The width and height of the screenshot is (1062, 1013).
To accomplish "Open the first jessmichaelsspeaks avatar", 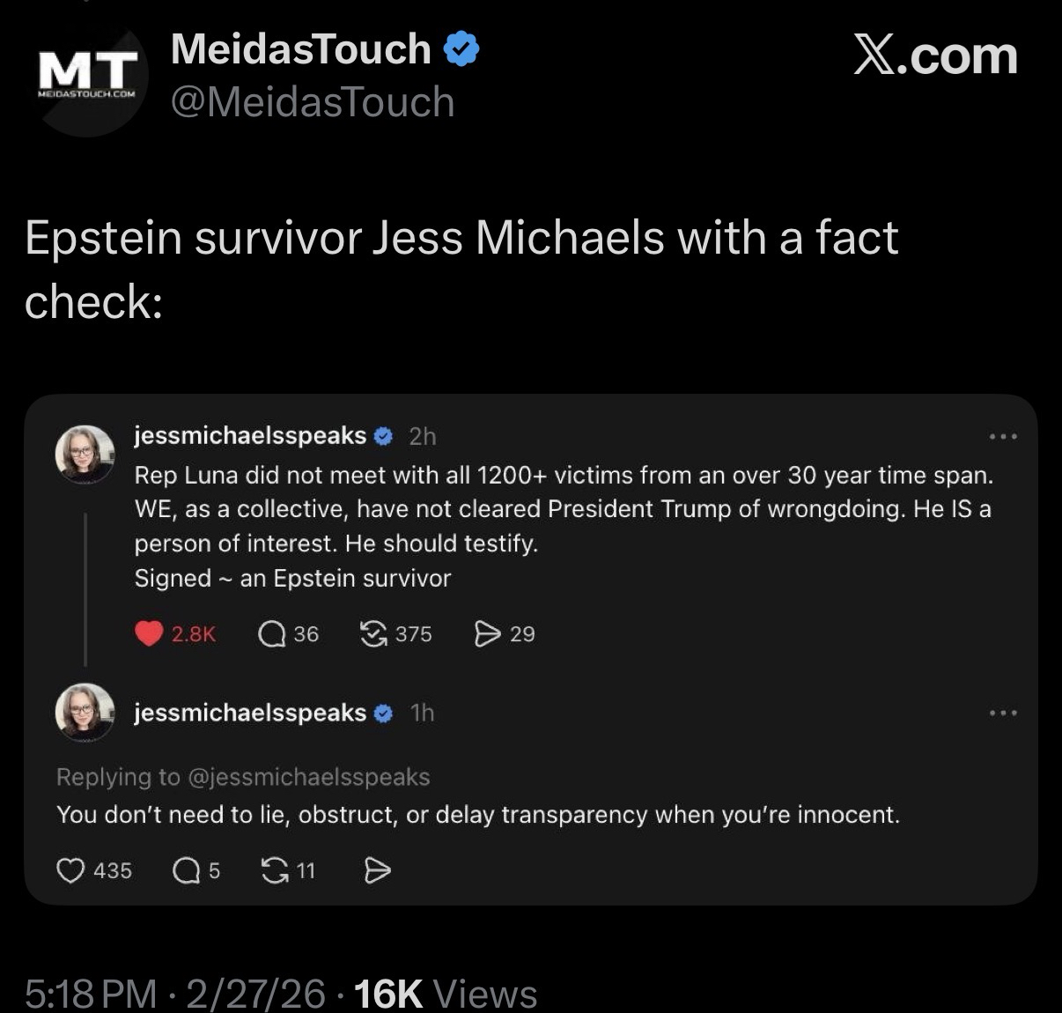I will (x=85, y=455).
